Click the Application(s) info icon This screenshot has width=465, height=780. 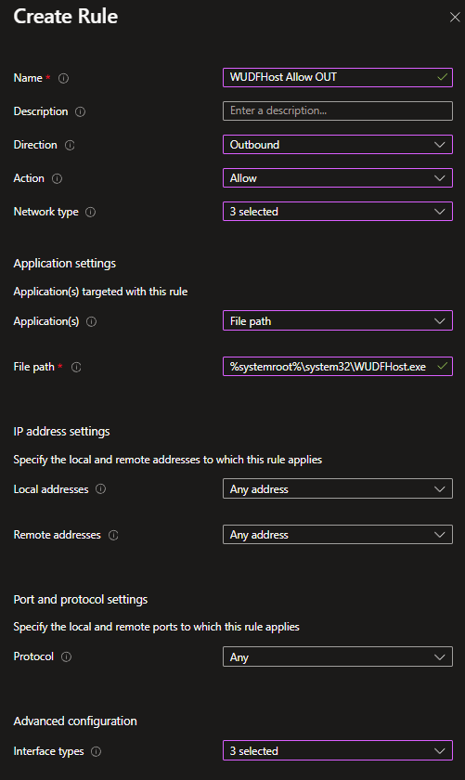coord(92,321)
